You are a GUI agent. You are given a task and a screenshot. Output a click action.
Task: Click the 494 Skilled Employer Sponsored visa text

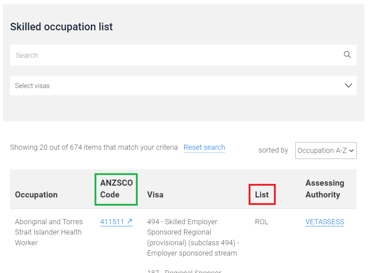coord(193,237)
